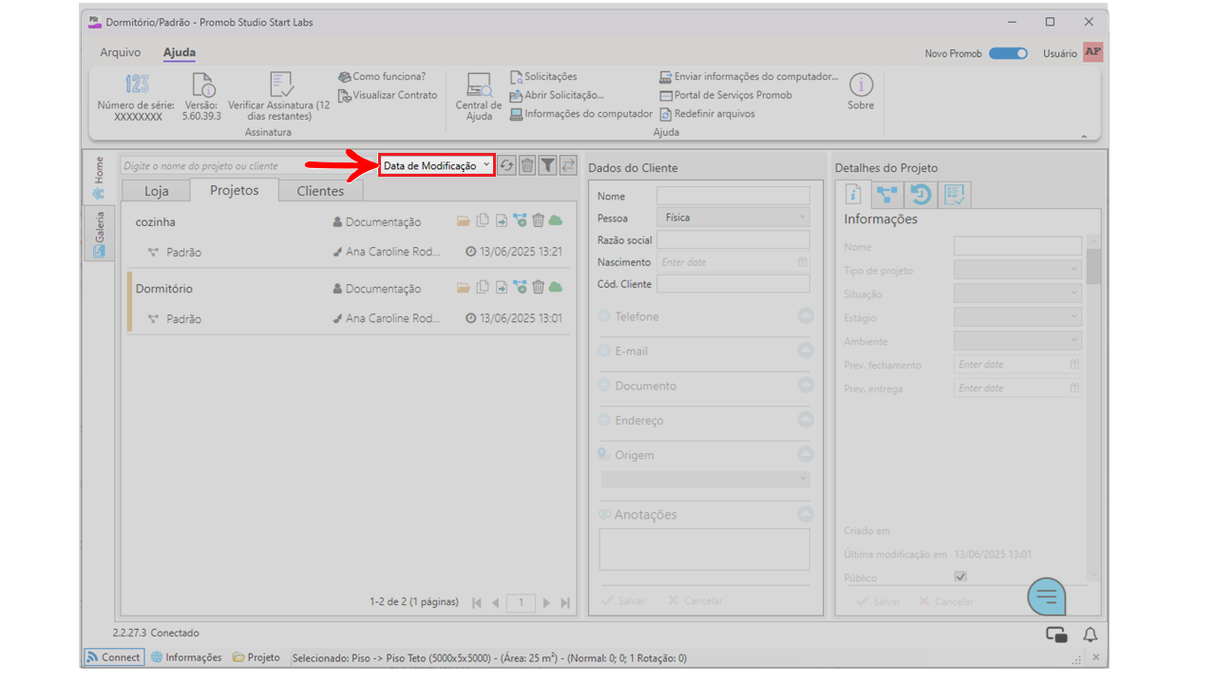Toggle the Público checkbox
Viewport: 1216px width, 684px height.
click(x=960, y=577)
